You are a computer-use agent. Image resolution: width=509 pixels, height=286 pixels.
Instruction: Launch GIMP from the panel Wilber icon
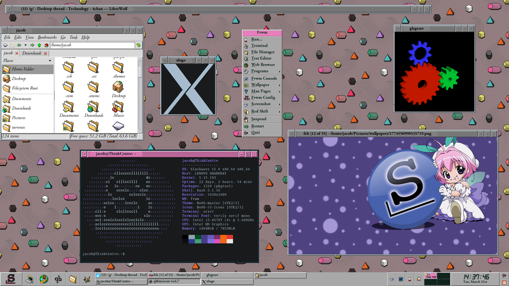click(87, 279)
